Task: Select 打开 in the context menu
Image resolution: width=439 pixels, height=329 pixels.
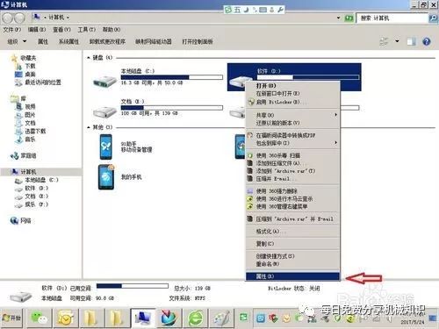Action: tap(292, 86)
